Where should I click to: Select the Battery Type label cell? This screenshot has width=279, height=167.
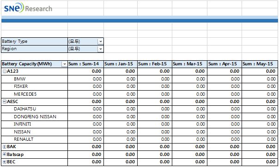coord(35,41)
